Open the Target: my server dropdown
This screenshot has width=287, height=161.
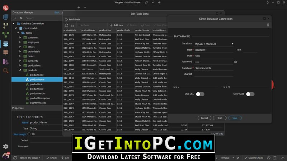point(30,158)
